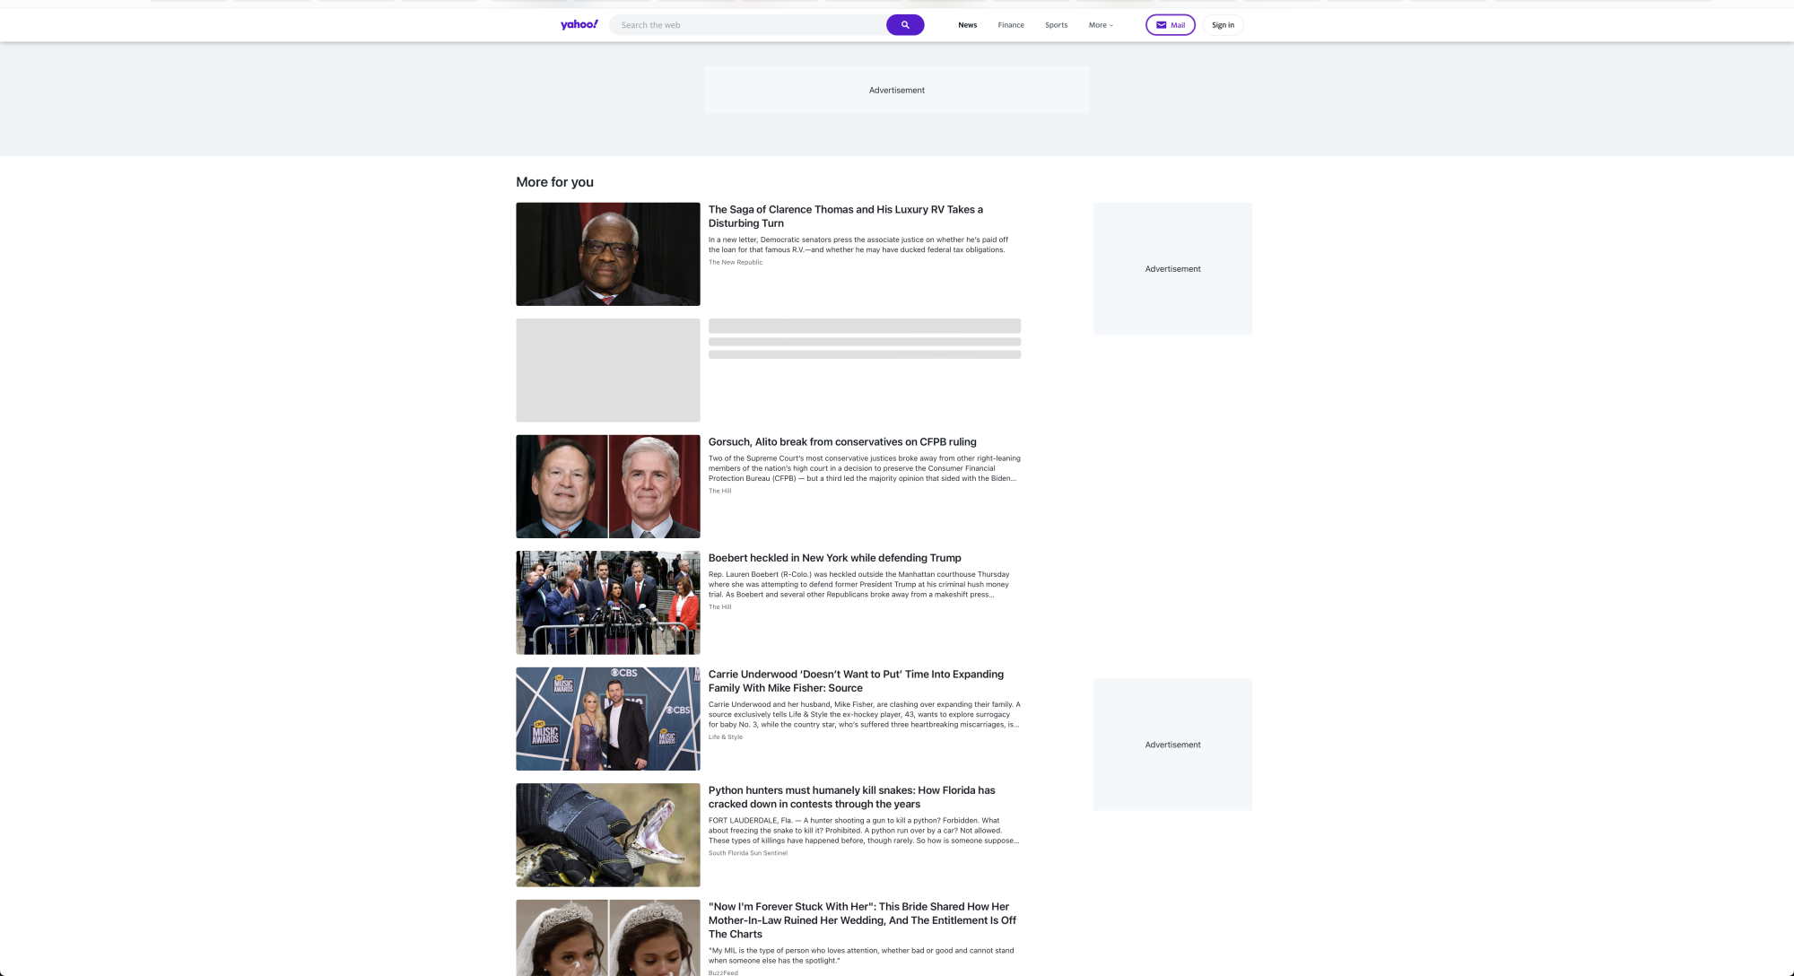Click the Clarence Thomas article thumbnail
This screenshot has height=976, width=1794.
607,254
